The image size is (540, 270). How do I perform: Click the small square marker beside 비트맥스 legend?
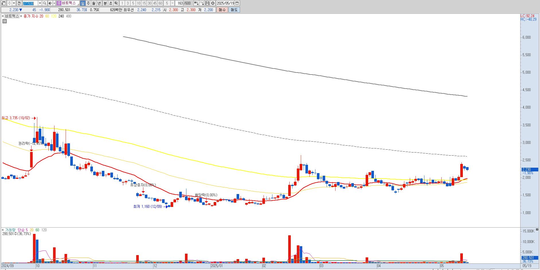coord(3,16)
